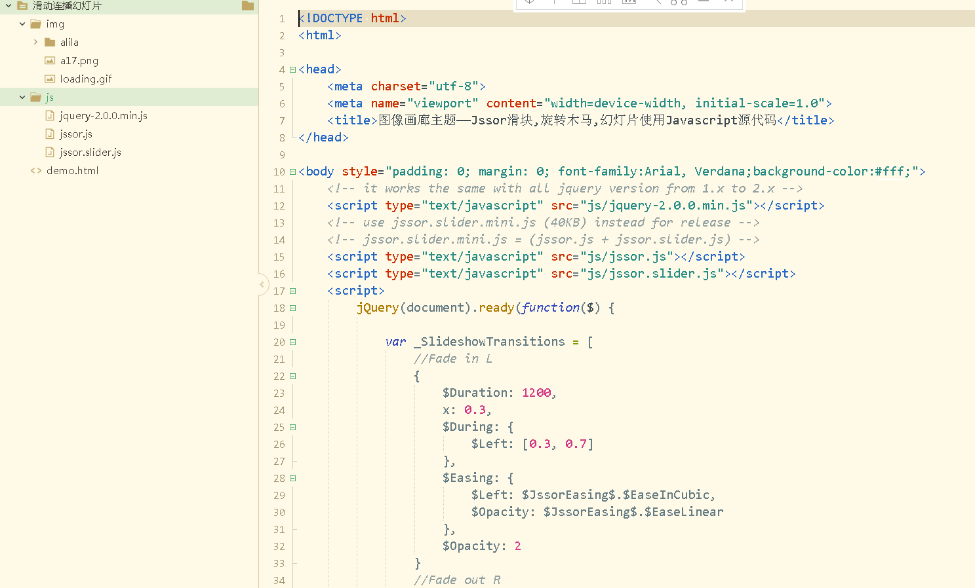Expand the alila folder chevron
The height and width of the screenshot is (588, 975).
click(35, 42)
